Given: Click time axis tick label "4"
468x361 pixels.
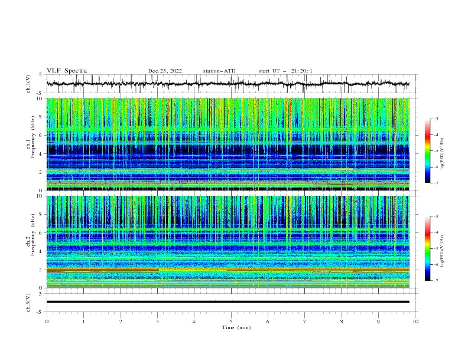Looking at the screenshot, I should [194, 321].
